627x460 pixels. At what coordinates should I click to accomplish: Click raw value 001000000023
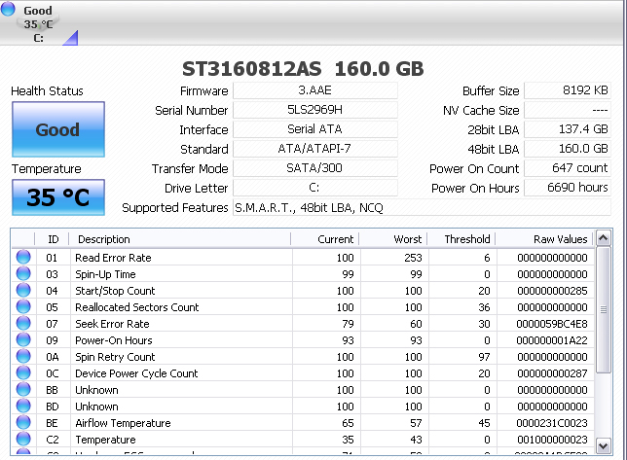click(552, 440)
